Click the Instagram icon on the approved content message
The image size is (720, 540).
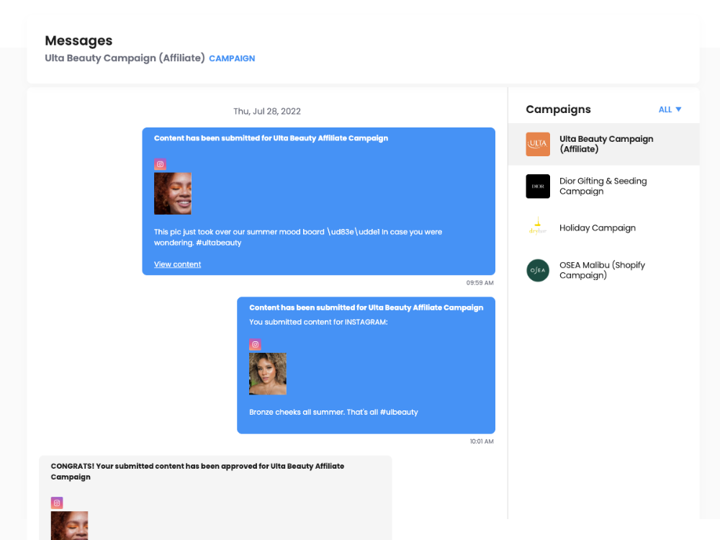pos(57,503)
